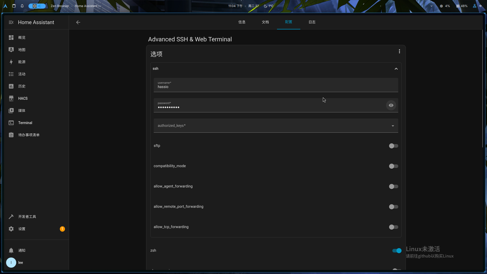Click the Energy lightning bolt icon
487x274 pixels.
click(11, 62)
